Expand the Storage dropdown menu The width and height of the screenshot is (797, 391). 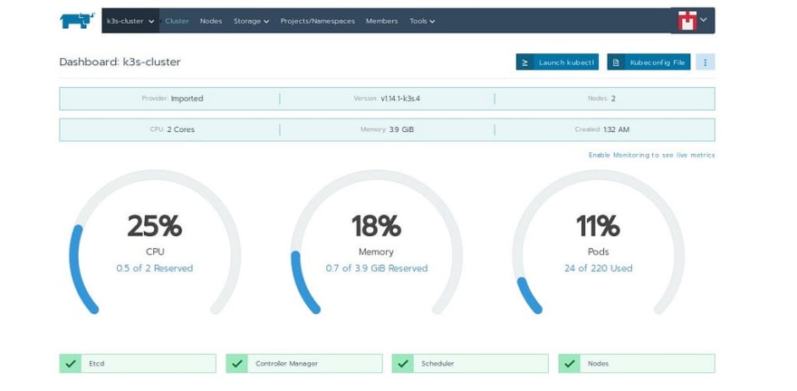pos(251,21)
